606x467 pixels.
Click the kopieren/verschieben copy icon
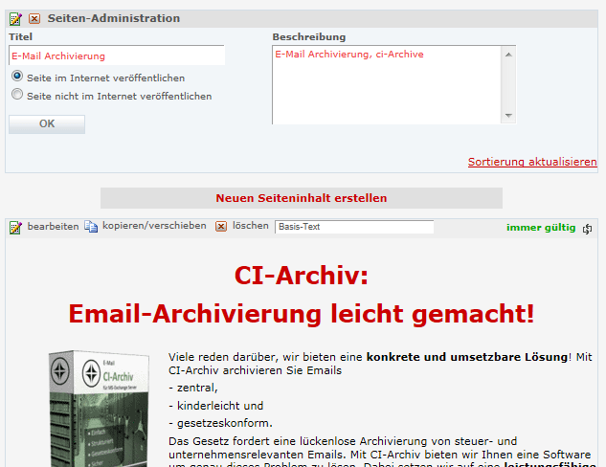coord(91,227)
